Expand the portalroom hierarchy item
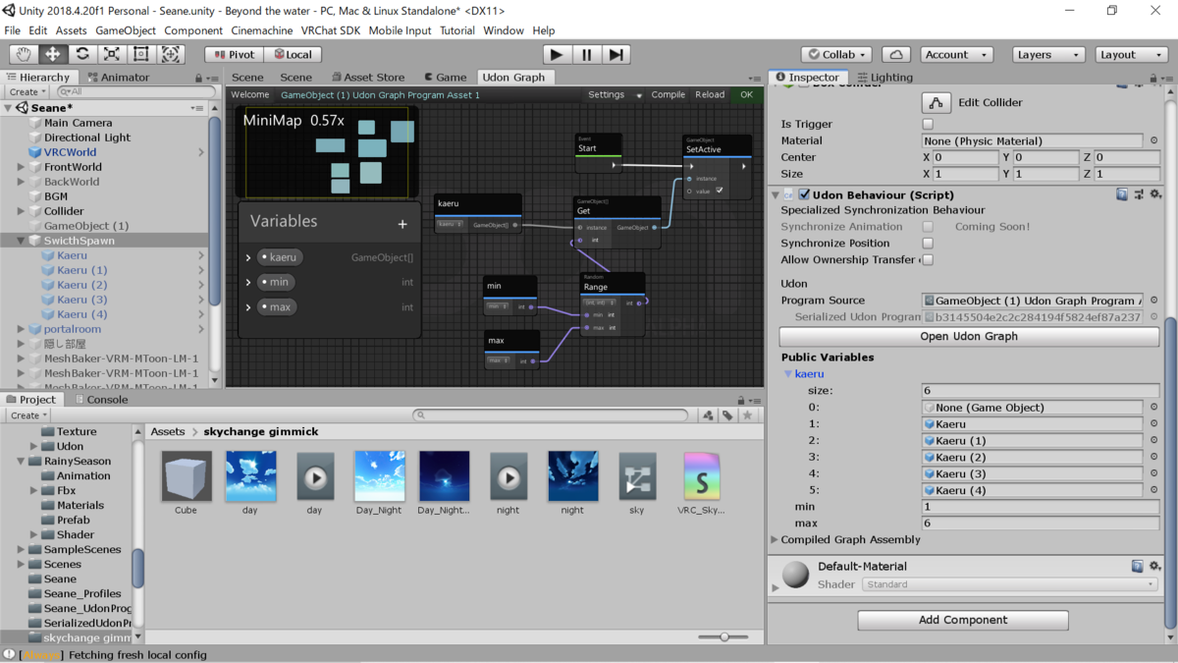The width and height of the screenshot is (1178, 663). click(x=22, y=329)
